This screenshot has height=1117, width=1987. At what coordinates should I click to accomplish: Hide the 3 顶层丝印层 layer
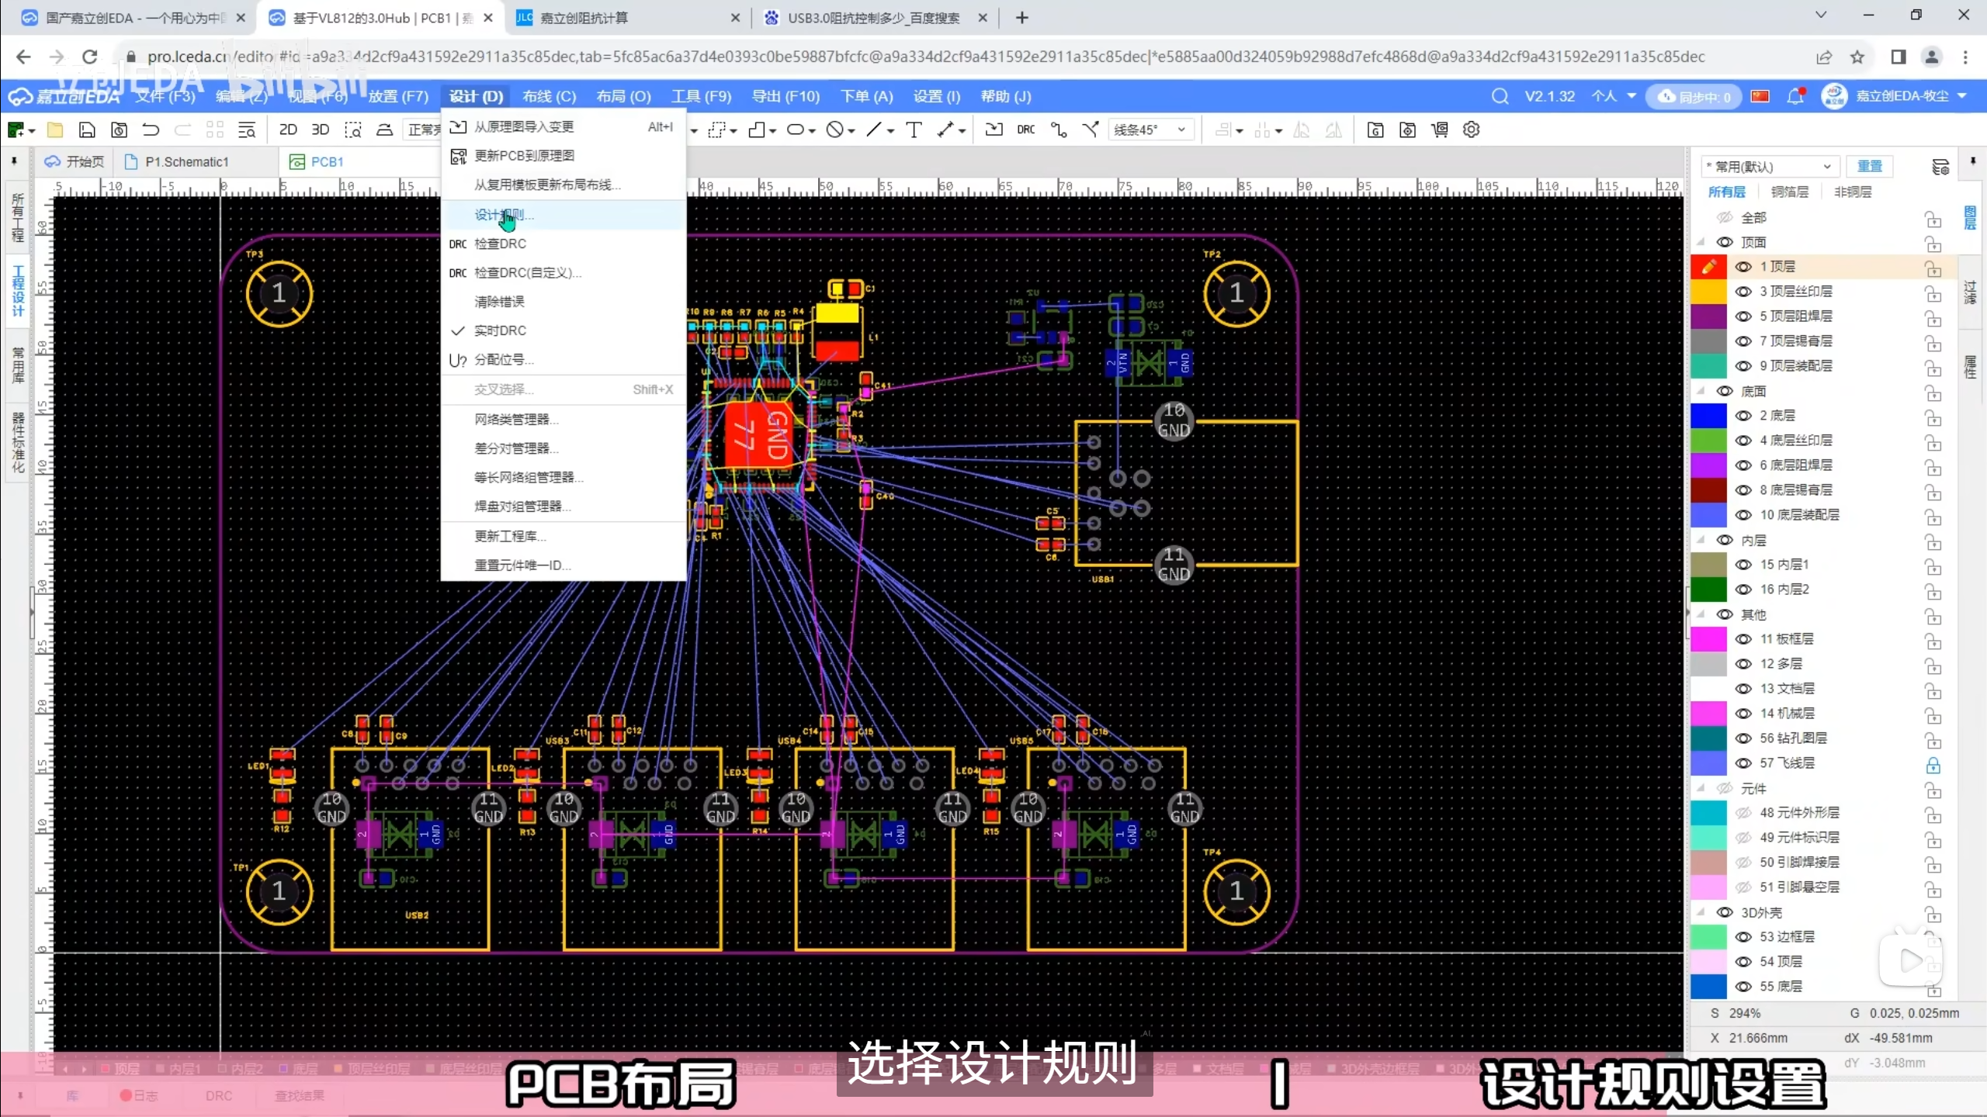(x=1743, y=292)
